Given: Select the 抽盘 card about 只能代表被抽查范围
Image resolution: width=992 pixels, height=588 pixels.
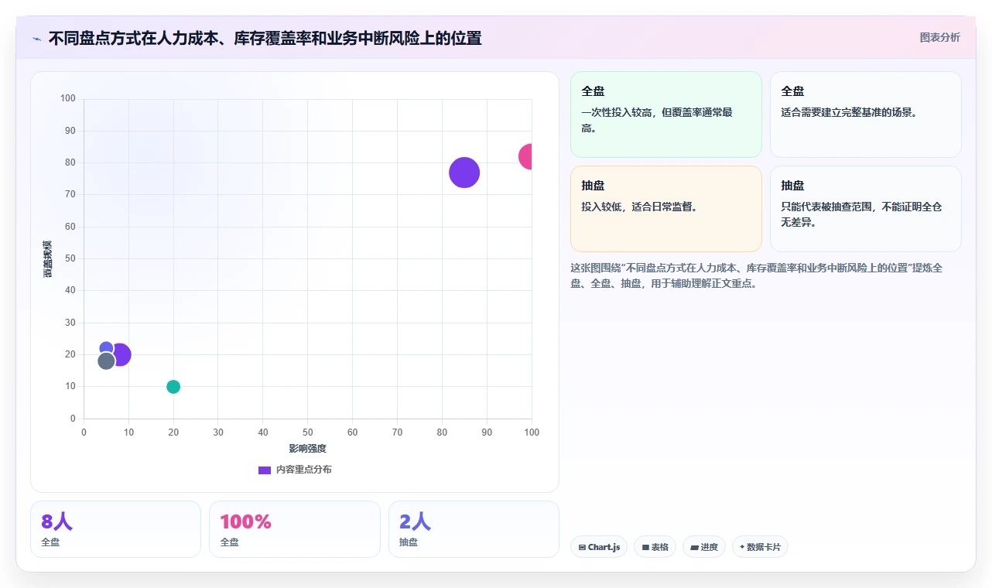Looking at the screenshot, I should point(866,209).
